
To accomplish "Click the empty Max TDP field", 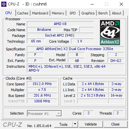I will coord(87,30).
